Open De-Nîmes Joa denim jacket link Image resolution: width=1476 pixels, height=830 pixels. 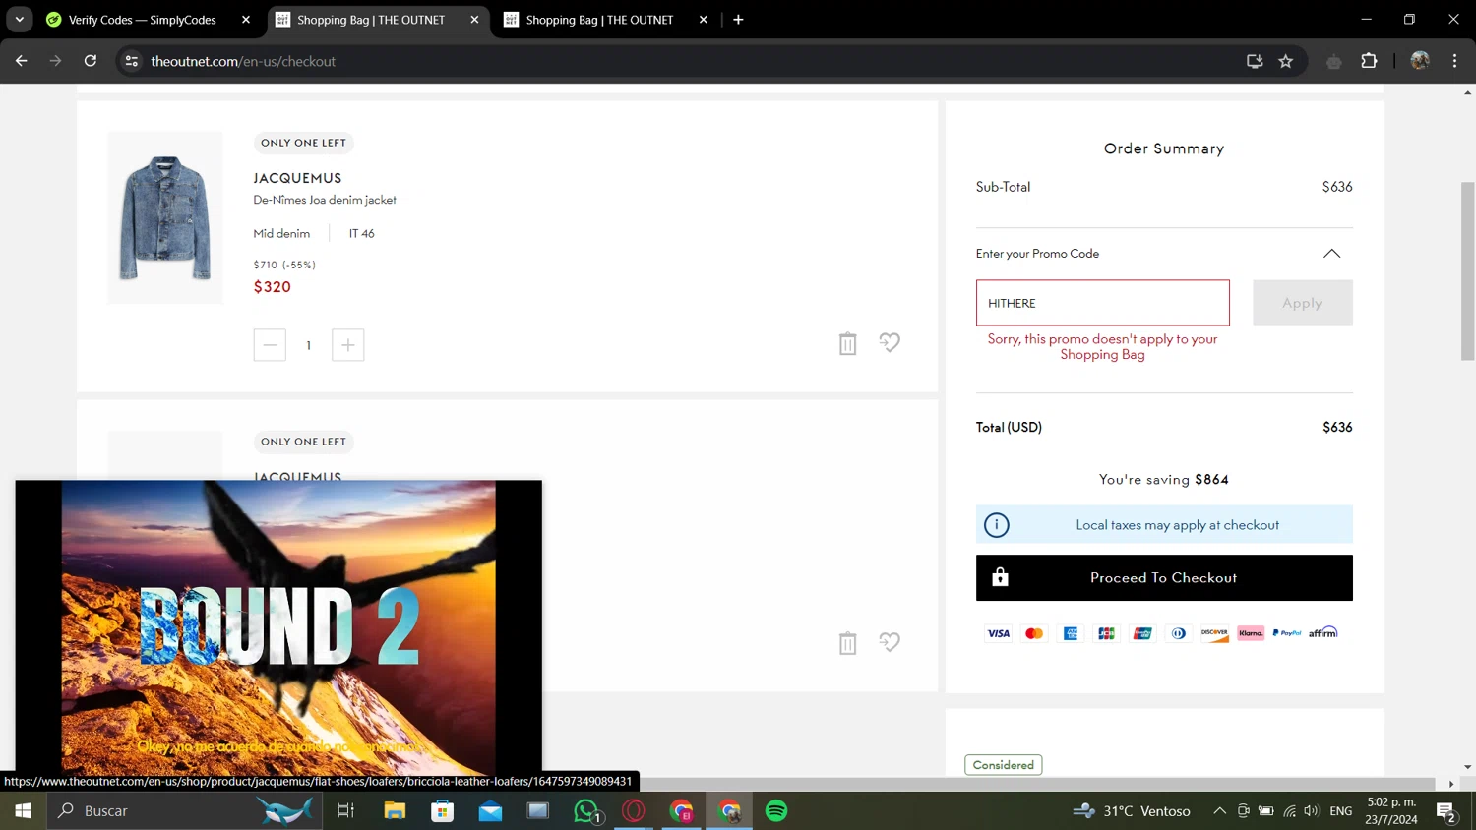325,200
